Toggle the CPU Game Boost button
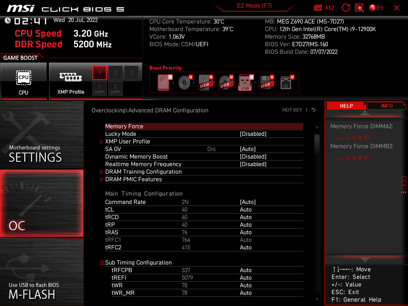This screenshot has height=306, width=408. [24, 81]
